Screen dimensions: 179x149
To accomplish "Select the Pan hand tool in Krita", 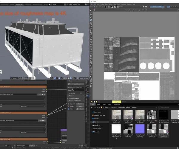I will click(91, 86).
